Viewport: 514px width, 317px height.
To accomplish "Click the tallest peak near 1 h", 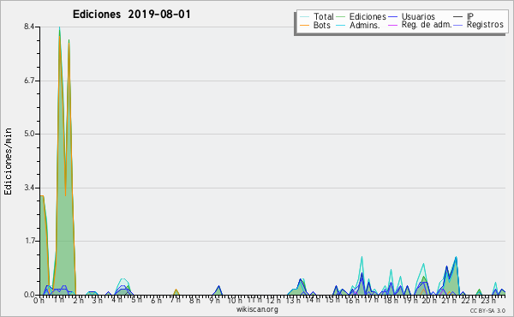I will [59, 29].
